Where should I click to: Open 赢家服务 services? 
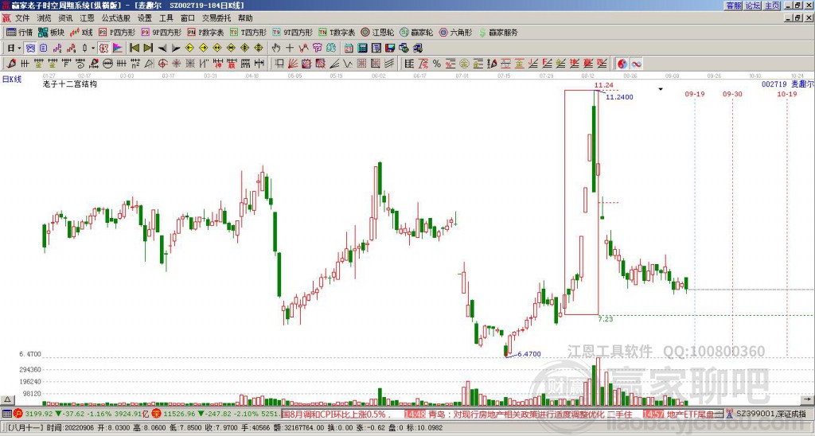click(498, 32)
